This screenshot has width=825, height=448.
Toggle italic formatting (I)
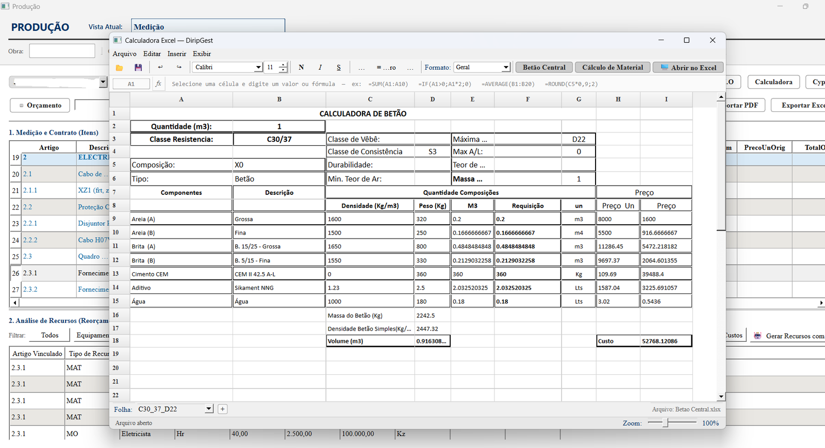320,68
